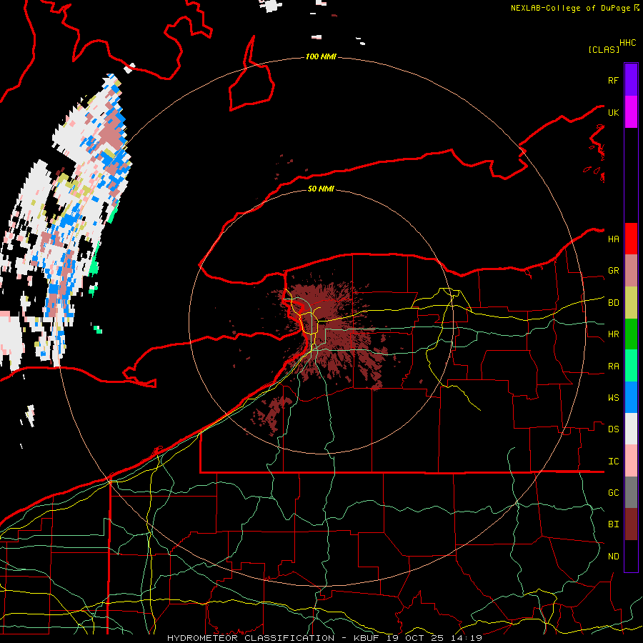The height and width of the screenshot is (643, 643).
Task: Click the HA legend label
Action: [614, 239]
